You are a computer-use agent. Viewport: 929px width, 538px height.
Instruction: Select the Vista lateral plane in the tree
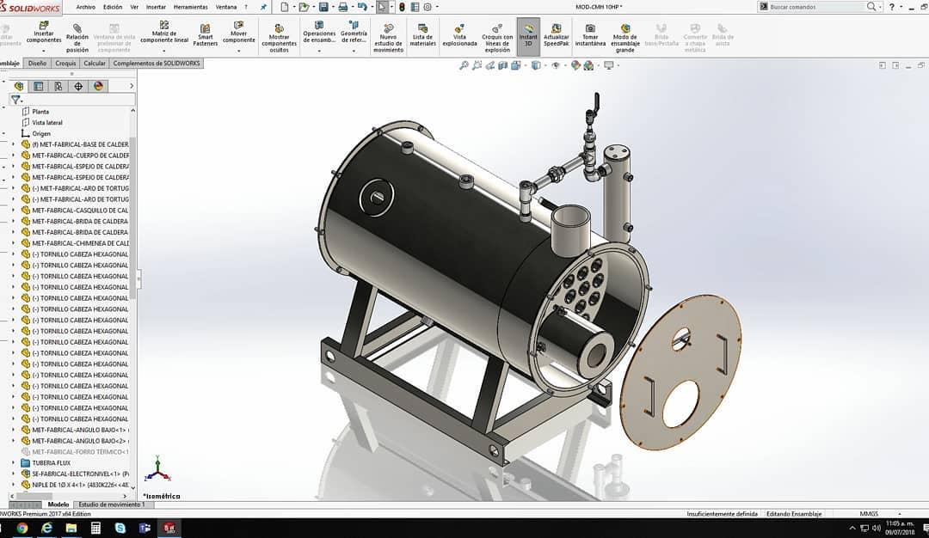(46, 123)
